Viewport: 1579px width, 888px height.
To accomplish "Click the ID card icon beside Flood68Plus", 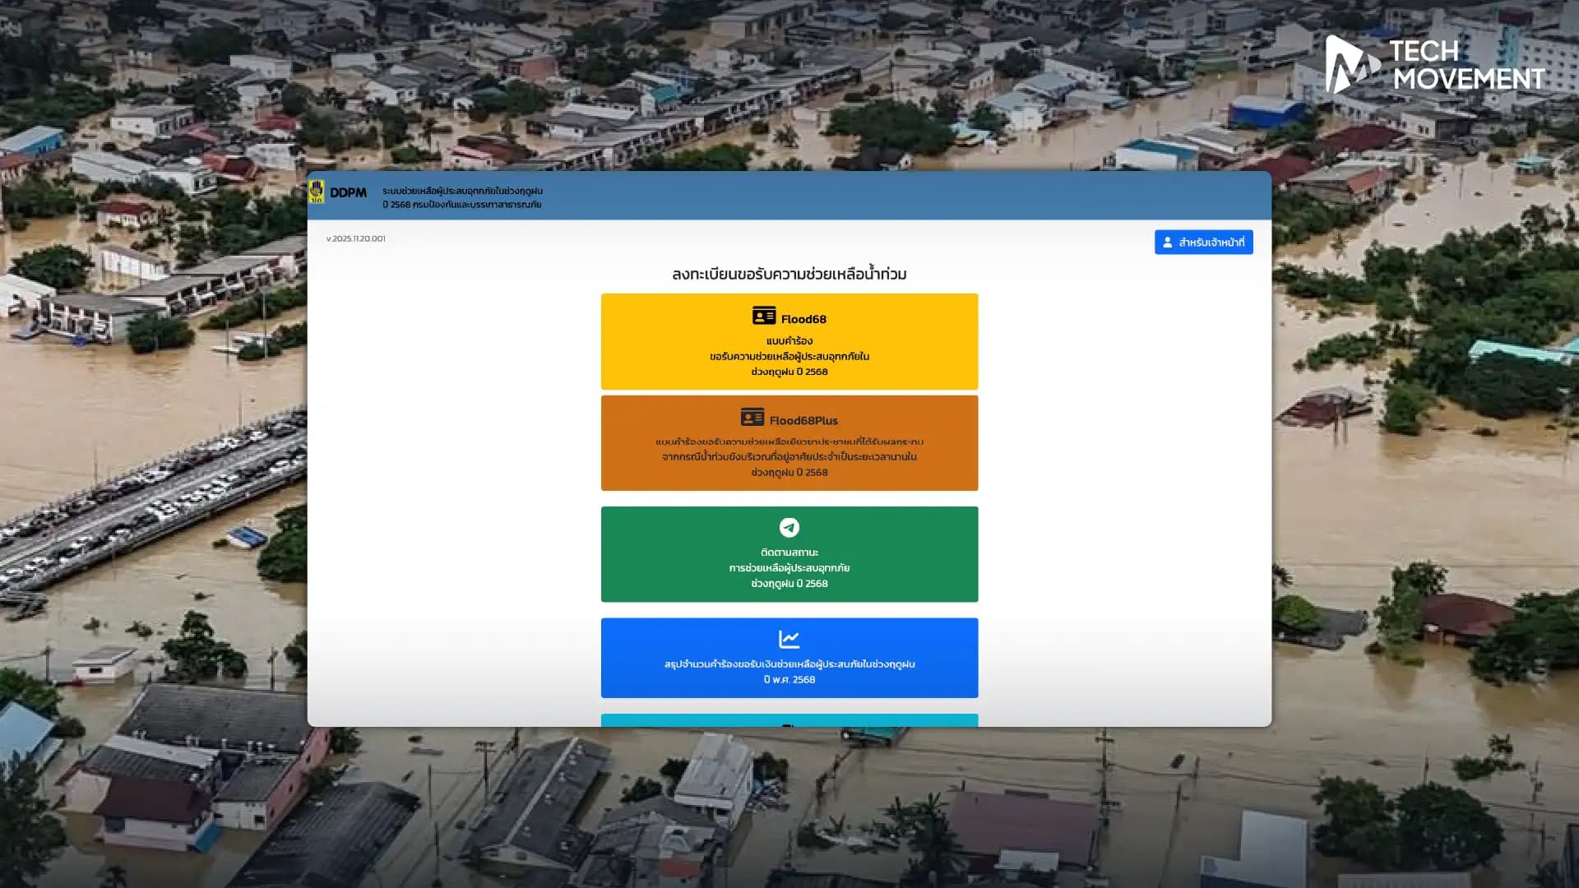I will point(752,418).
